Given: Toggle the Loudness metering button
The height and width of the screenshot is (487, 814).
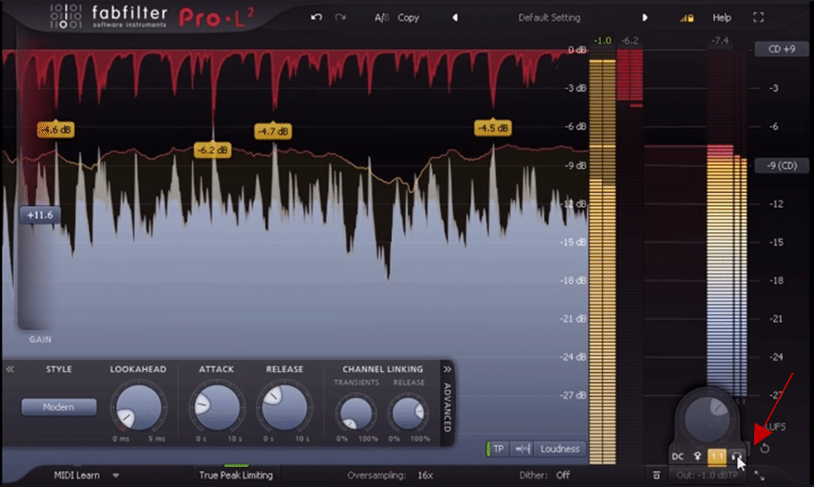Looking at the screenshot, I should coord(560,449).
